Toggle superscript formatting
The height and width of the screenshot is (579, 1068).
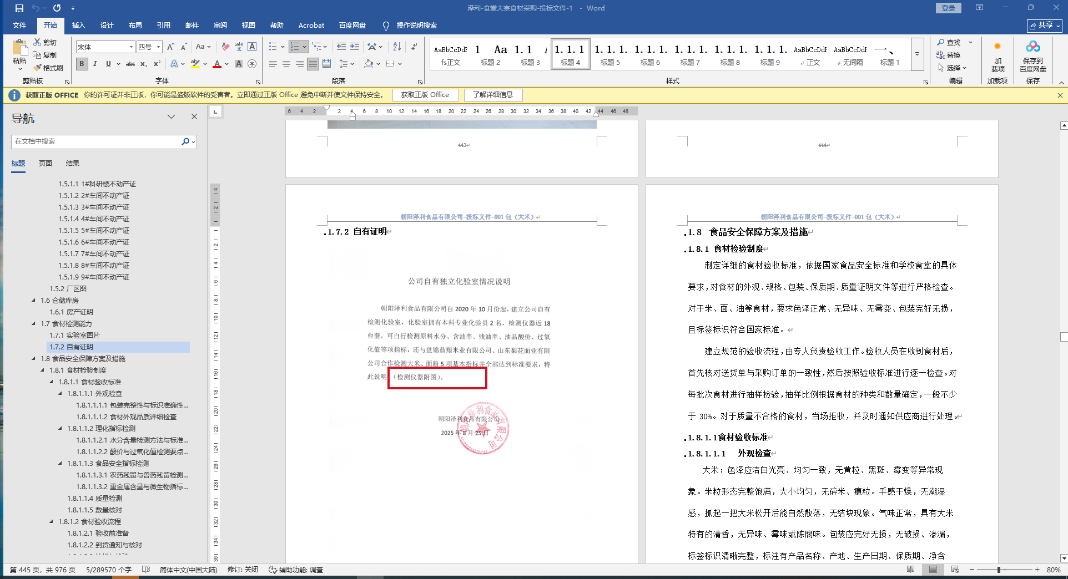[x=157, y=64]
